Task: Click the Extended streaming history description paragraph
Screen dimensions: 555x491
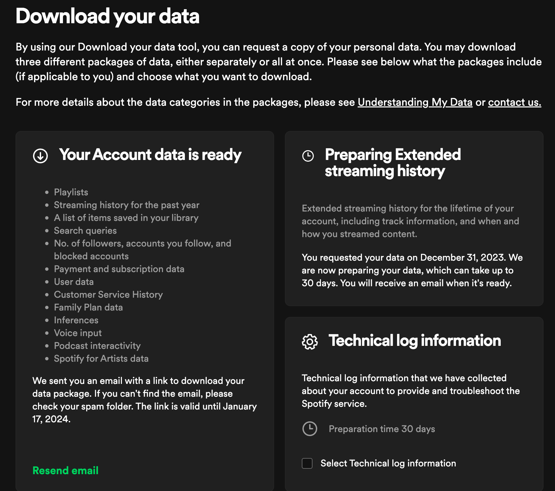Action: tap(410, 221)
